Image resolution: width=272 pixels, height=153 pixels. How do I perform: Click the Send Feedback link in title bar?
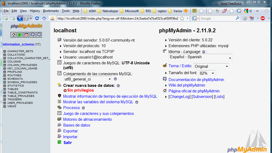(231, 3)
